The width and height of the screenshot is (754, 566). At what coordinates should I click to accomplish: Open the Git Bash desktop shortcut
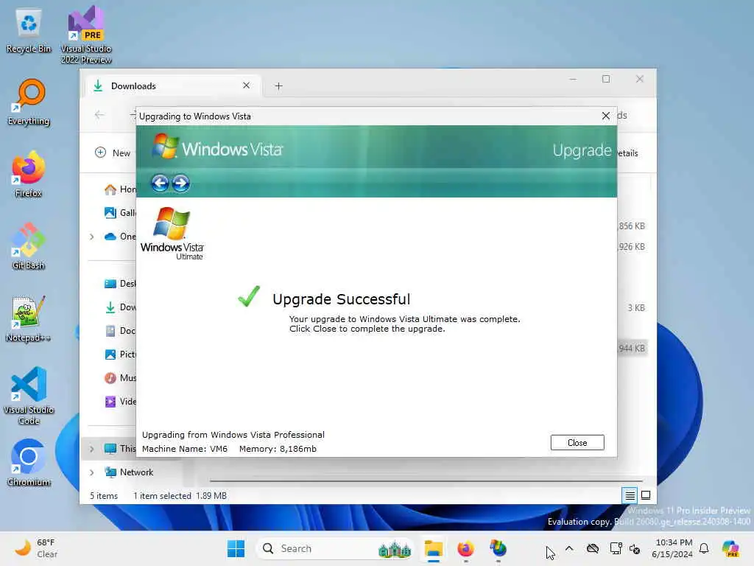coord(29,246)
